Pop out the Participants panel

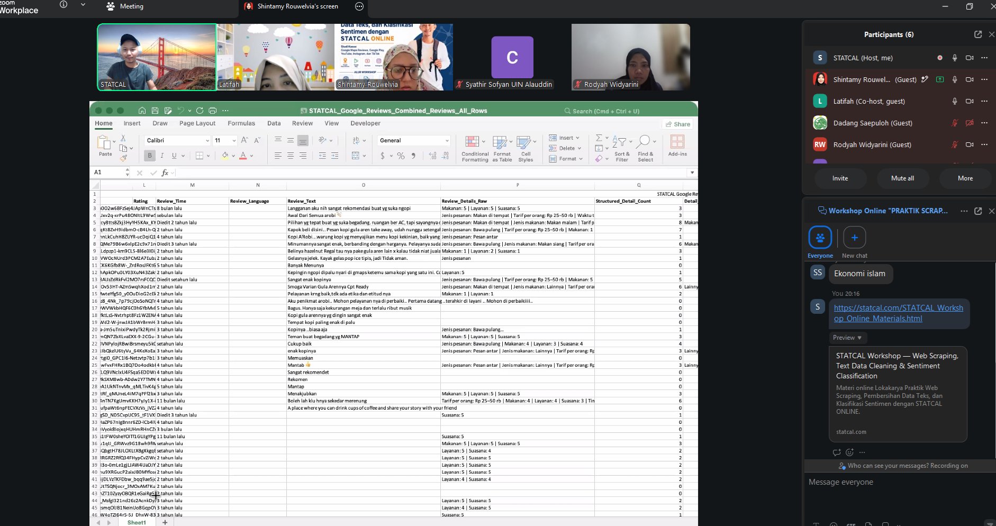pyautogui.click(x=978, y=34)
